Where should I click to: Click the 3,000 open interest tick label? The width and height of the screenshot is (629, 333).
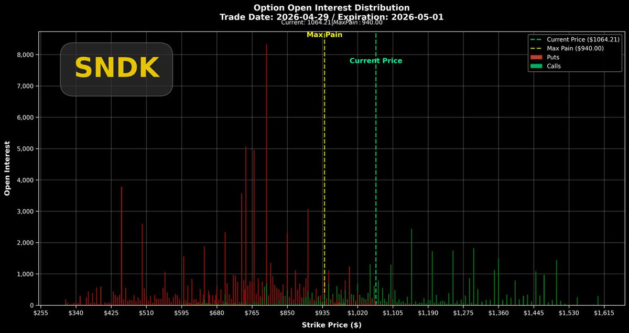[25, 211]
